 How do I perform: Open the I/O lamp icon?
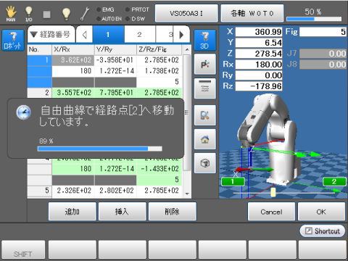tap(29, 14)
